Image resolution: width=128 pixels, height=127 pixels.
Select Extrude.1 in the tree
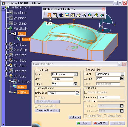click(24, 82)
